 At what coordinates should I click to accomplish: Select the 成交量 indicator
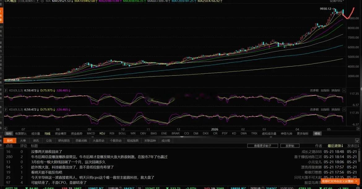(x=36, y=134)
